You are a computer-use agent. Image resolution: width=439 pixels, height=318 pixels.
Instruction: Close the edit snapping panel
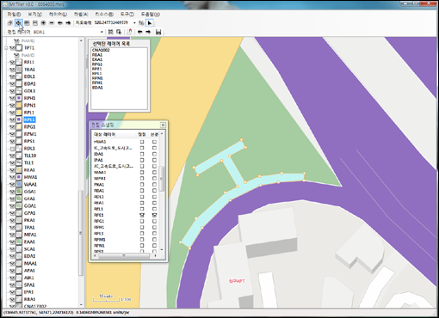(163, 125)
